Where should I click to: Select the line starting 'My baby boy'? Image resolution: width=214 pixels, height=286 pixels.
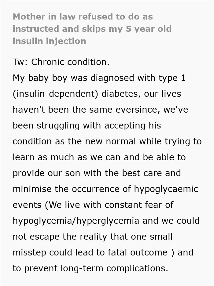pyautogui.click(x=99, y=78)
